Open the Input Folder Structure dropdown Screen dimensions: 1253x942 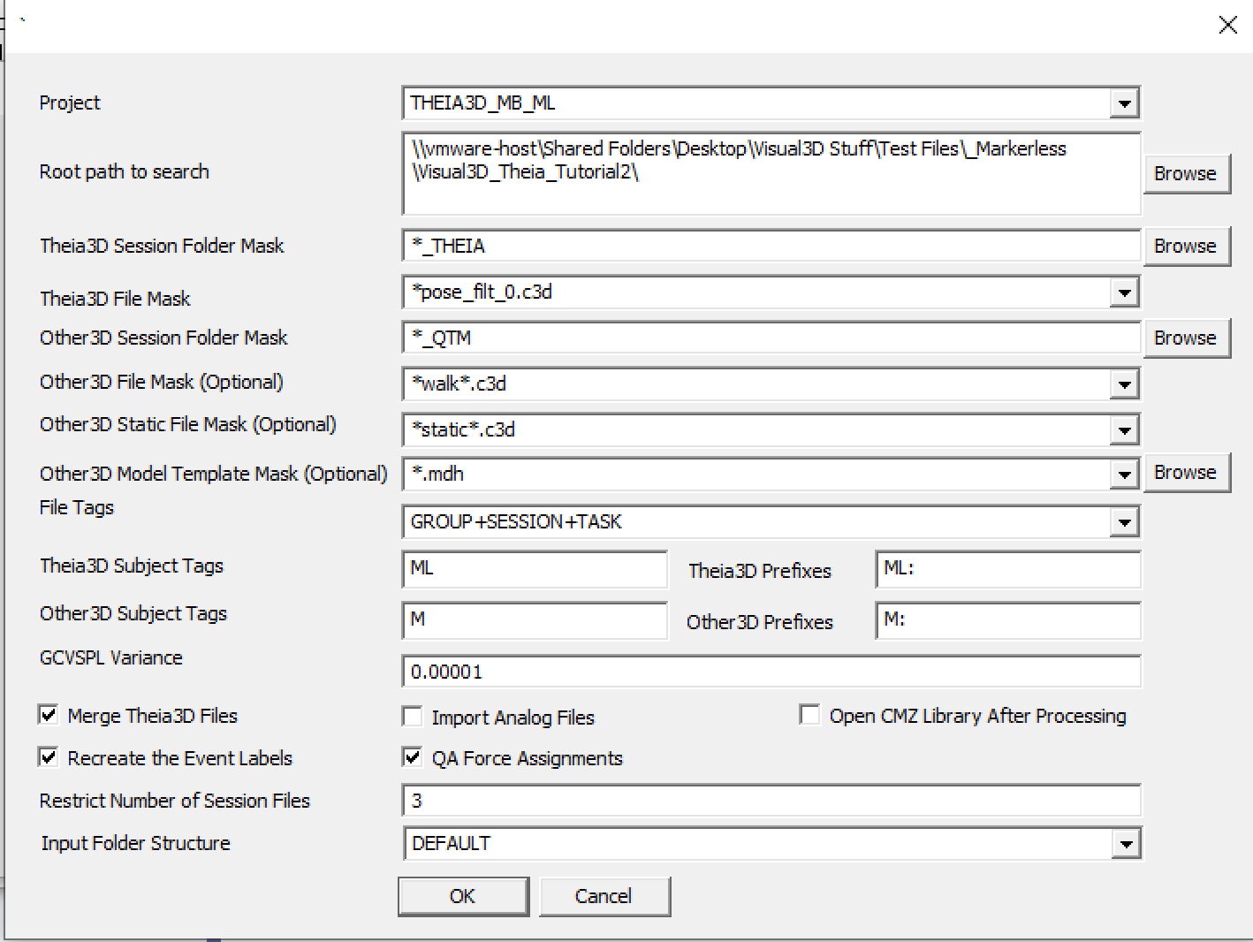(x=1125, y=844)
